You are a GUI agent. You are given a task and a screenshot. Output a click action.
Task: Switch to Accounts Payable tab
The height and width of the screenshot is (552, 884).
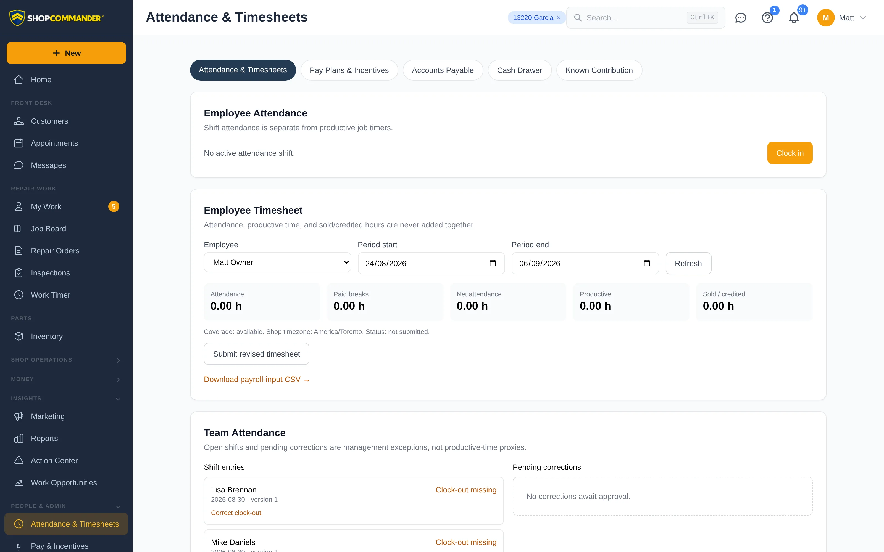pos(443,70)
